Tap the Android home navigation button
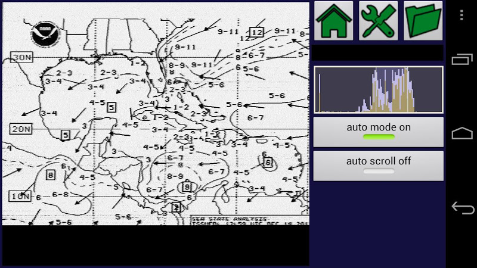 point(461,133)
